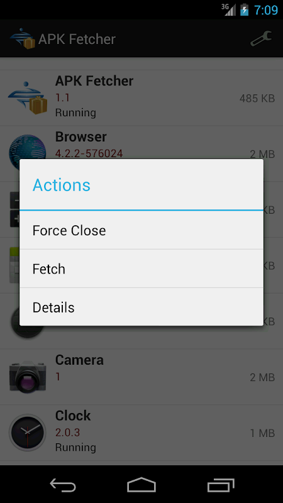Pick Details from the Actions list
283x503 pixels.
pyautogui.click(x=141, y=307)
